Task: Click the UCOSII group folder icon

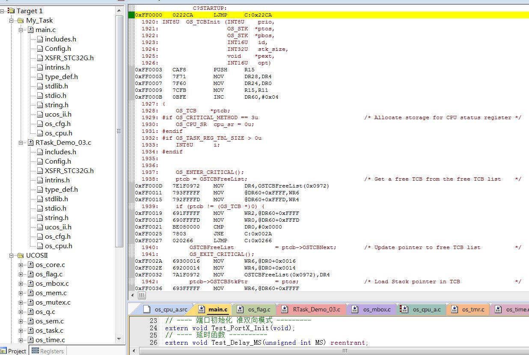Action: click(x=21, y=255)
